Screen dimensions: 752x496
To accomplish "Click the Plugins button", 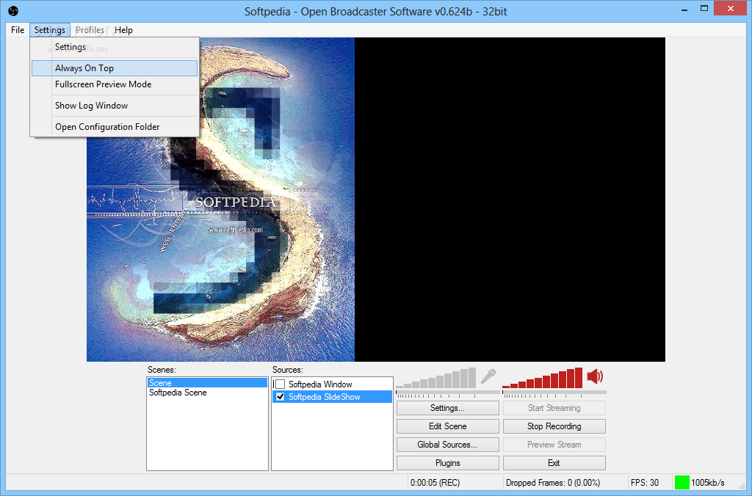I will click(x=447, y=463).
